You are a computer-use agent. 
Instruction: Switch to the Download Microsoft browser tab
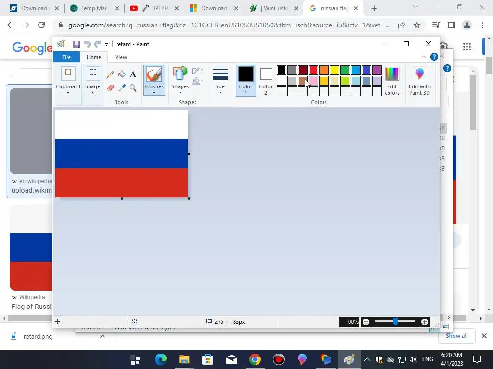pyautogui.click(x=214, y=8)
